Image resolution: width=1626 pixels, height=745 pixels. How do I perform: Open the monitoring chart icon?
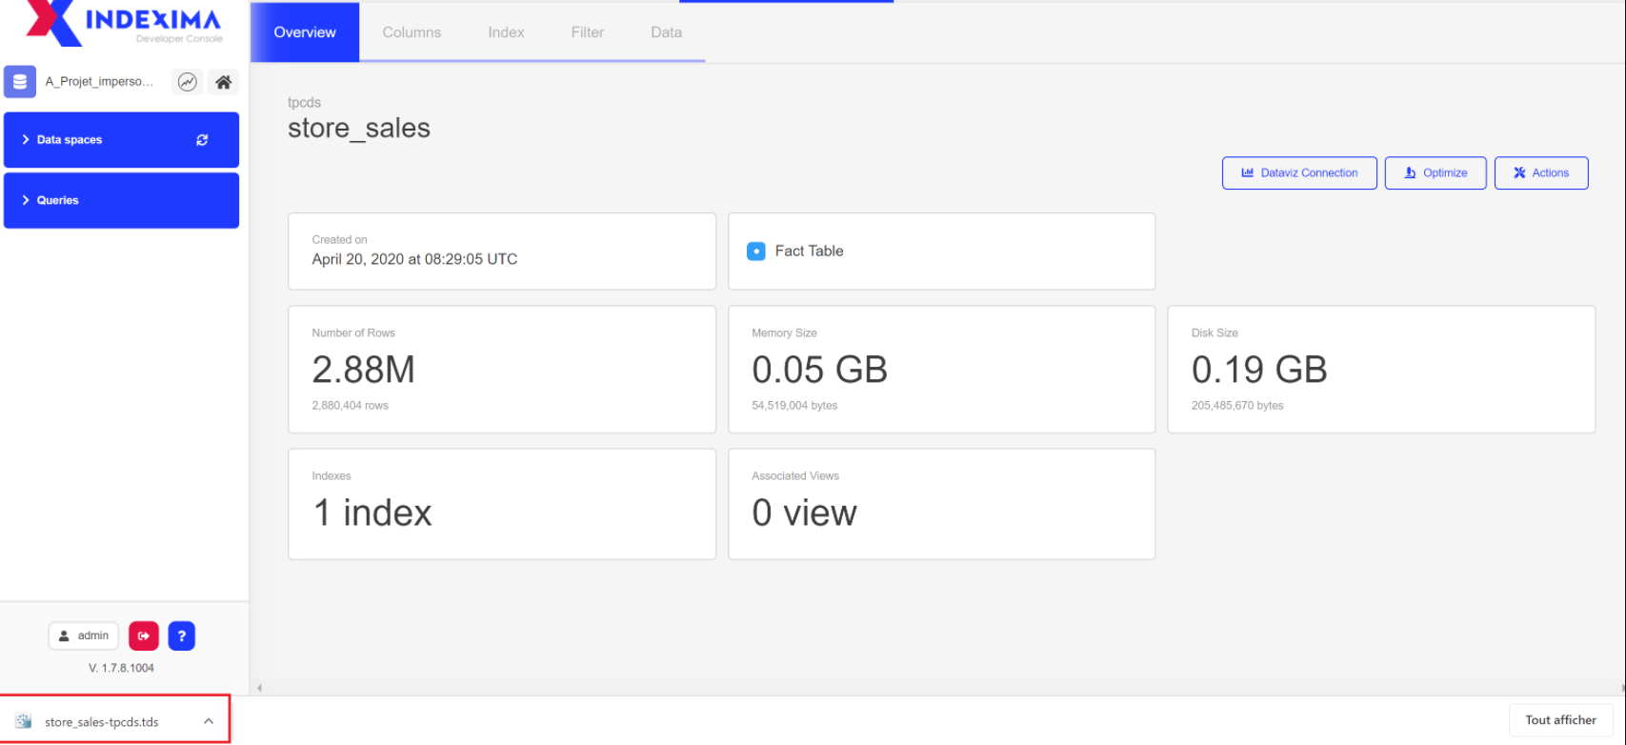(x=188, y=82)
